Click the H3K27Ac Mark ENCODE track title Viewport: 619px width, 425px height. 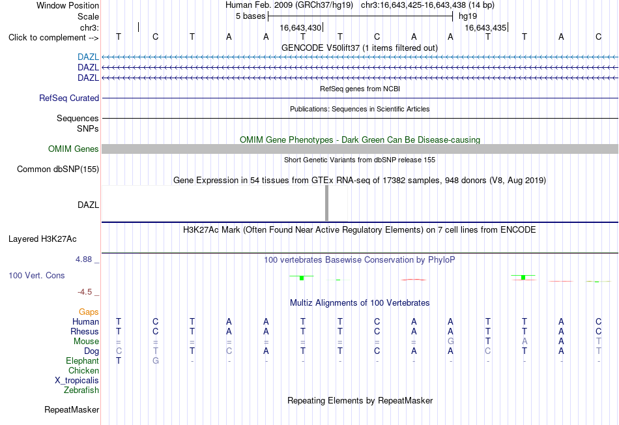point(360,230)
